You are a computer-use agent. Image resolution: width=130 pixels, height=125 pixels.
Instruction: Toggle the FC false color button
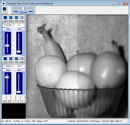click(x=5, y=10)
